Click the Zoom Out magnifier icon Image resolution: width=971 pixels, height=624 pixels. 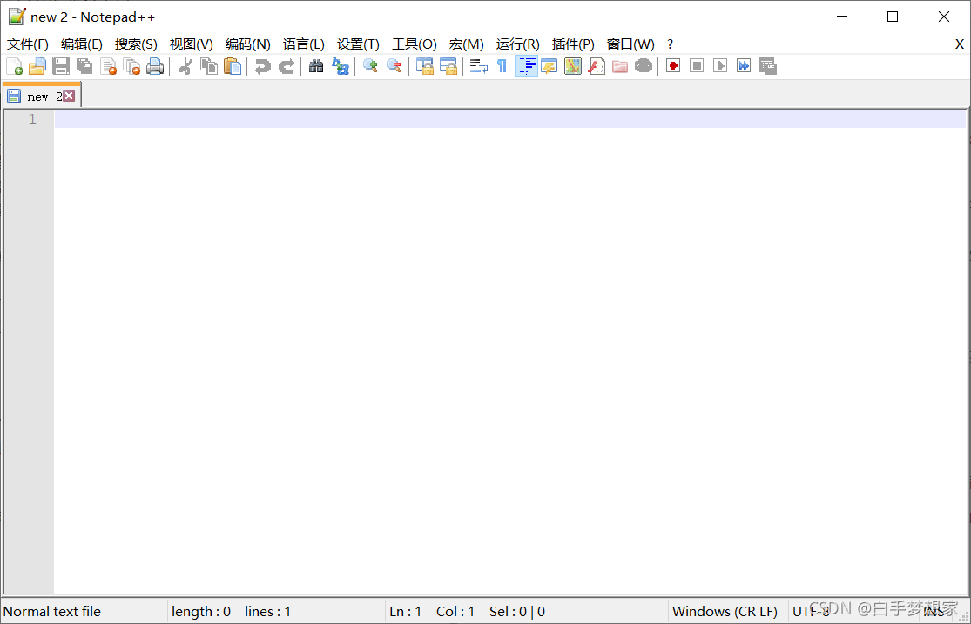click(394, 65)
